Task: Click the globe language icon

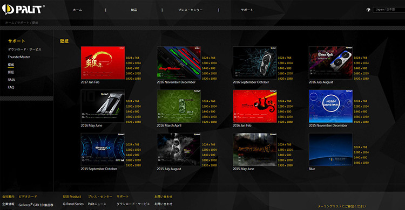Action: tap(368, 10)
